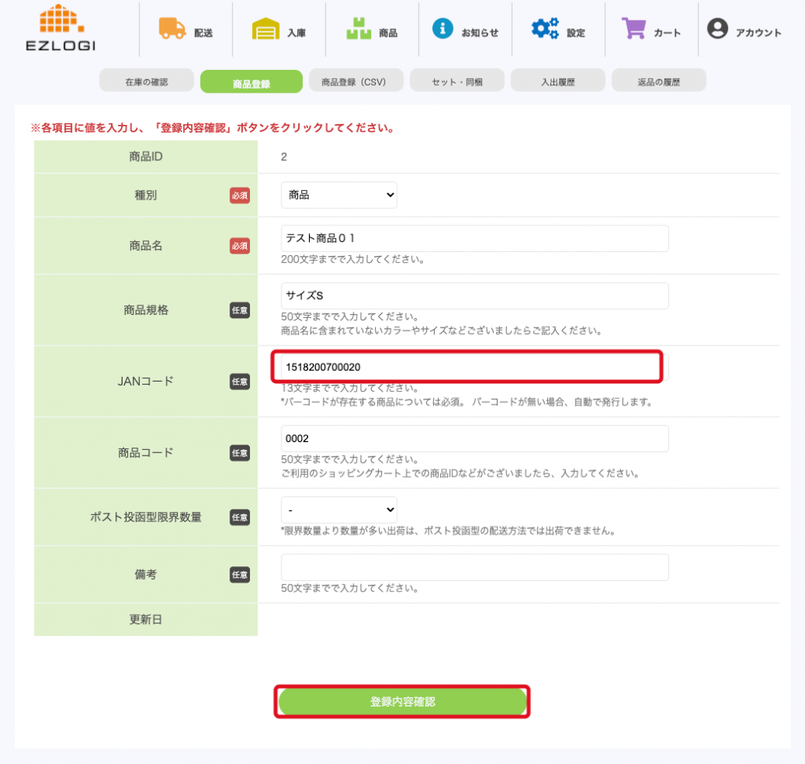This screenshot has width=805, height=764.
Task: Open the 入出履歴 tab
Action: 557,81
